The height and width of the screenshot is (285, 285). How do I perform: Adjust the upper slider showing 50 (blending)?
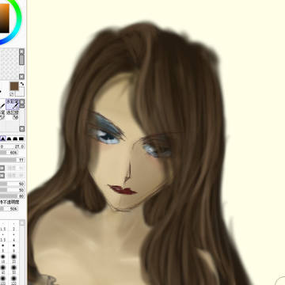pyautogui.click(x=13, y=184)
